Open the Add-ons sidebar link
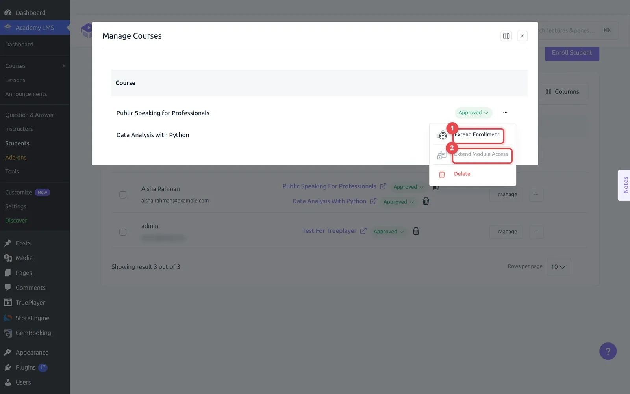Image resolution: width=630 pixels, height=394 pixels. (16, 157)
